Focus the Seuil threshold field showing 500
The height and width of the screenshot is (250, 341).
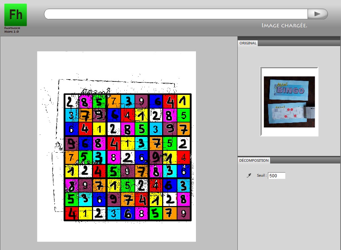pyautogui.click(x=276, y=176)
